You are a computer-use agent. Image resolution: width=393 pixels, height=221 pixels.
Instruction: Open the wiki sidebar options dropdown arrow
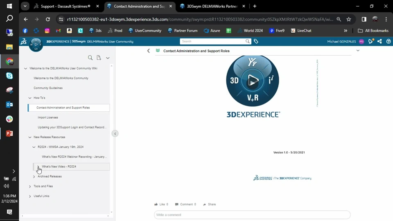point(108,58)
